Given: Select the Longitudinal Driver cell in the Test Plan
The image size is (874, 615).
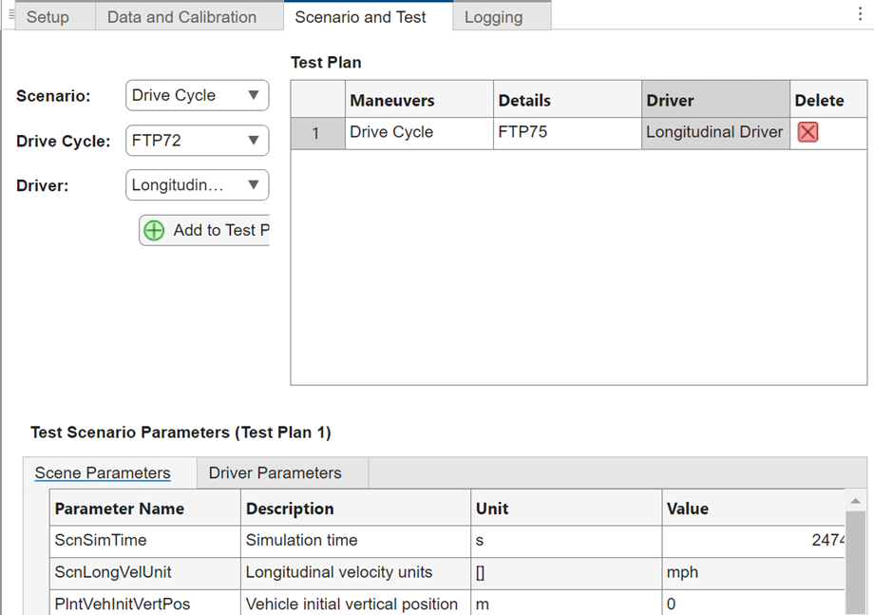Looking at the screenshot, I should [714, 132].
